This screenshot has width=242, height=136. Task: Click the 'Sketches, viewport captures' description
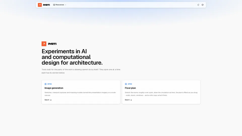(80, 94)
